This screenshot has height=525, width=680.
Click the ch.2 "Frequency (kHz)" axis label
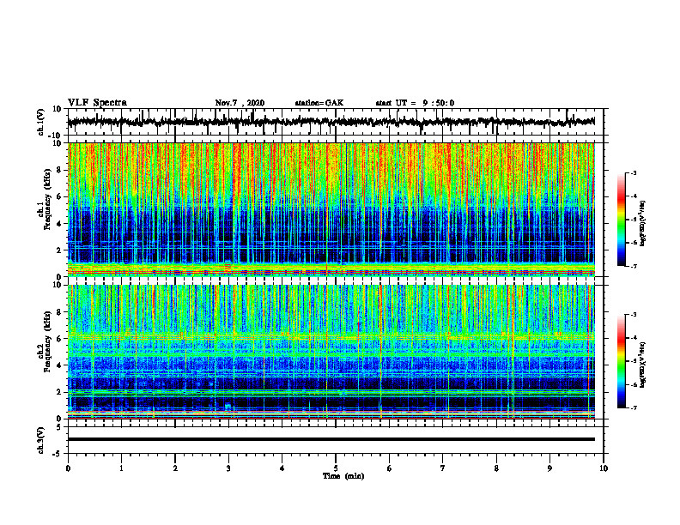47,341
